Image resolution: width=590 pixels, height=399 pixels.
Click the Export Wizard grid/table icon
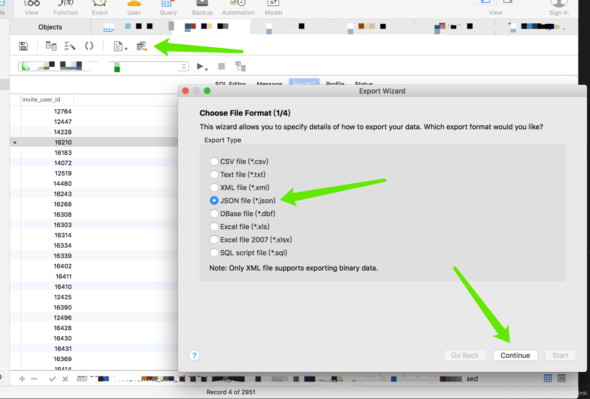(x=141, y=46)
